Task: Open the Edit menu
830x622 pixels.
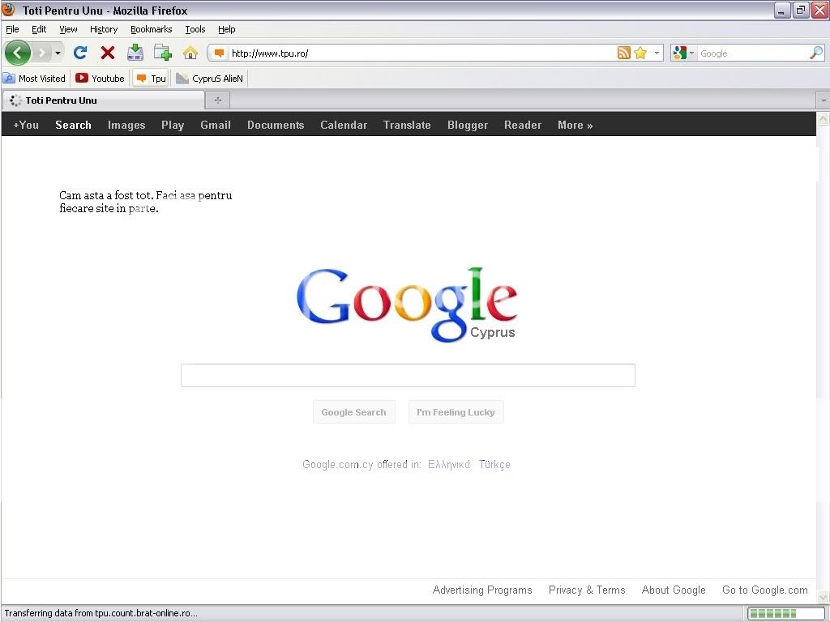Action: [39, 29]
